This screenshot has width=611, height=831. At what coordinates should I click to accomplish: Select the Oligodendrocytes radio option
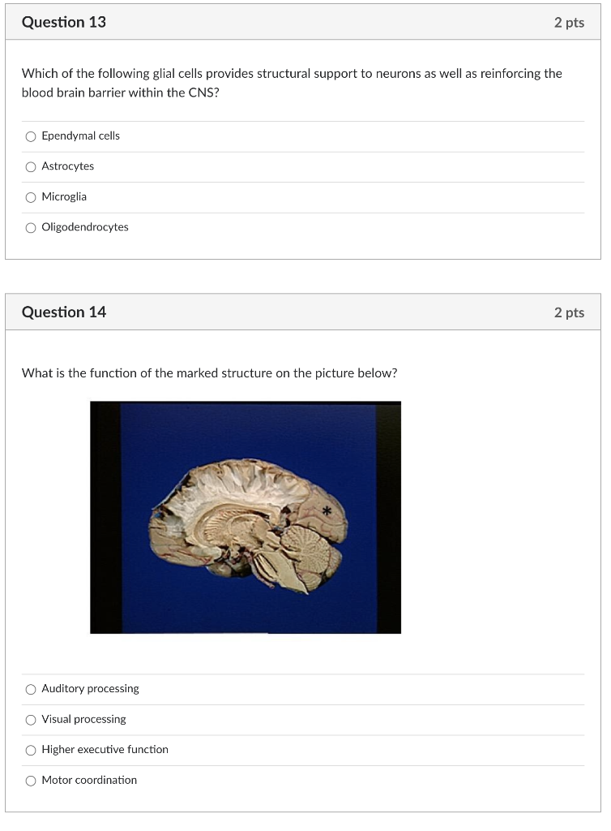pos(32,228)
